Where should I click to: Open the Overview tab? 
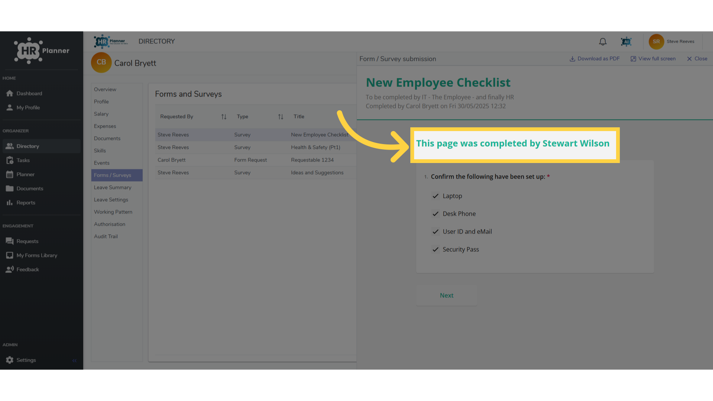pyautogui.click(x=117, y=89)
